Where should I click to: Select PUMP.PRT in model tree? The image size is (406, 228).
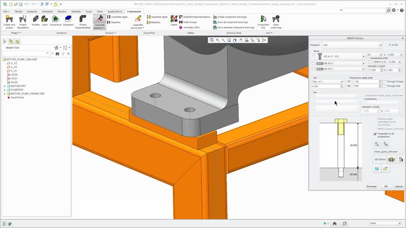[x=17, y=90]
